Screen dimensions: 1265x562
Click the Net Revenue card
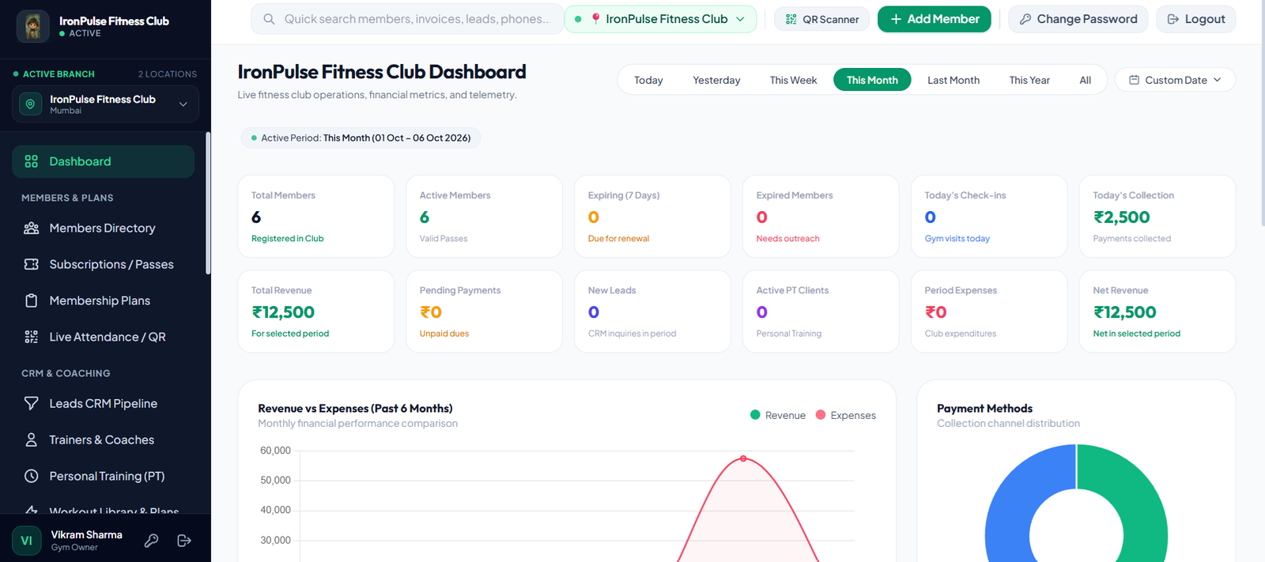pyautogui.click(x=1157, y=311)
